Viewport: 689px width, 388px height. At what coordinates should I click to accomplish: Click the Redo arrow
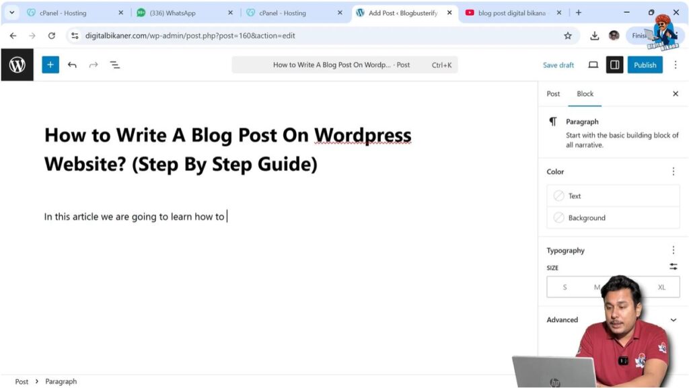click(x=93, y=64)
